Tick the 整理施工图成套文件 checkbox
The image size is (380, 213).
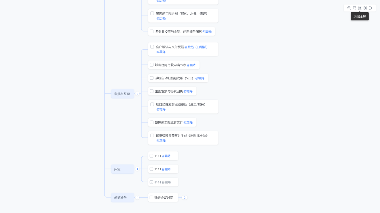click(x=152, y=122)
